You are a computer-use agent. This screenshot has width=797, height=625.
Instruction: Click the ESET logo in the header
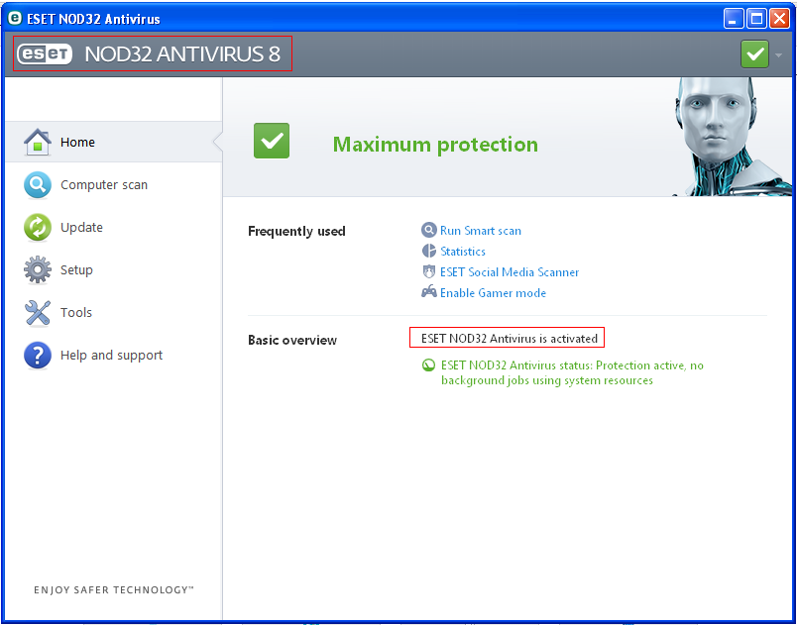45,53
